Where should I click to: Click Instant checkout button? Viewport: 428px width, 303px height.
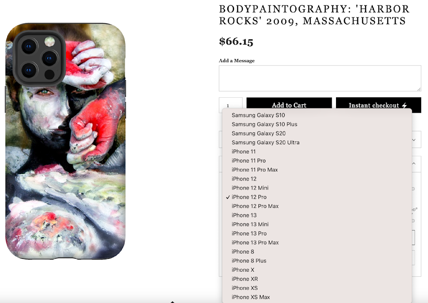pyautogui.click(x=378, y=105)
